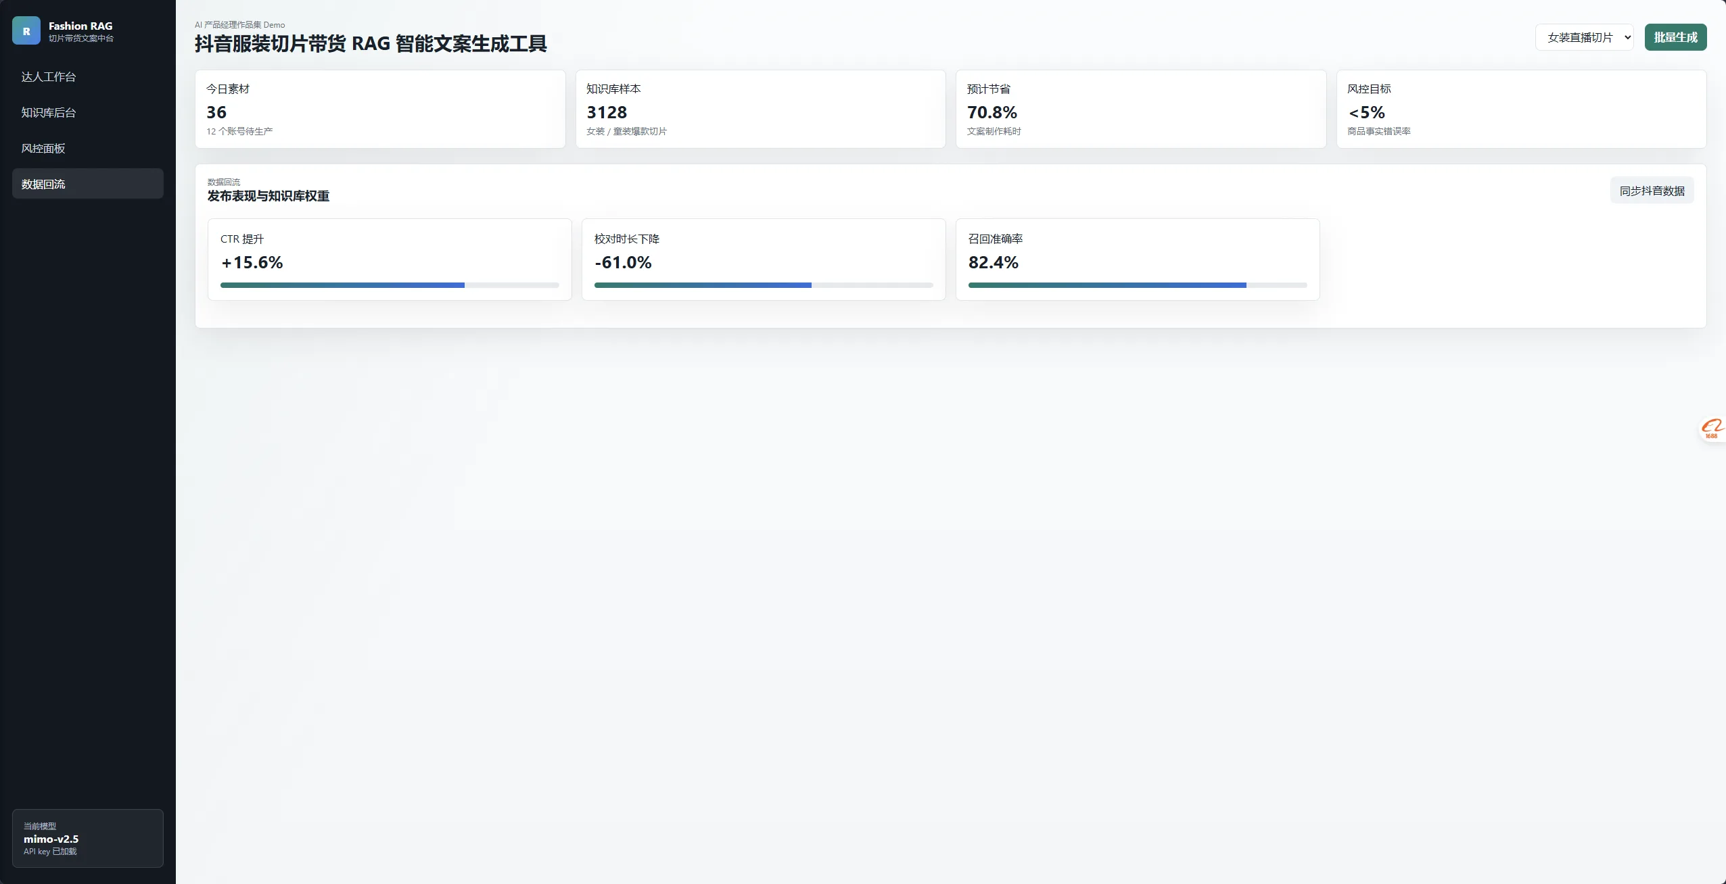Viewport: 1726px width, 884px height.
Task: Click the 女装 / 童装爆款切片 caption
Action: click(x=626, y=131)
